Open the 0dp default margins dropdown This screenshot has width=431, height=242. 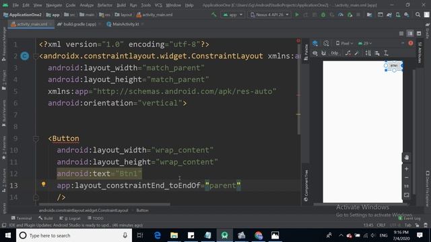(334, 53)
